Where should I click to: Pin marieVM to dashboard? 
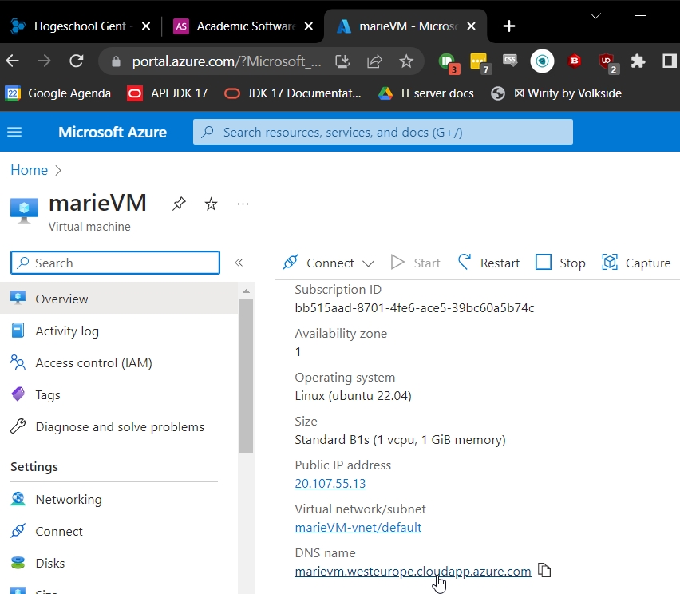pos(179,204)
